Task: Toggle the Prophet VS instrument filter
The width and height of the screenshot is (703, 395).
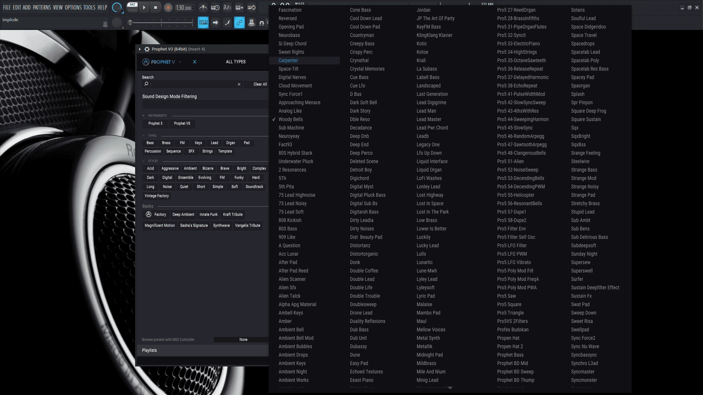Action: [182, 124]
